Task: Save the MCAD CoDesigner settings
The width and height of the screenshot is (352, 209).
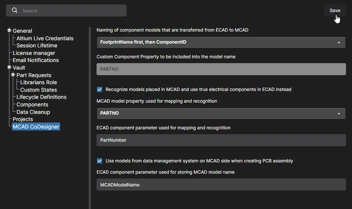Action: pos(335,11)
